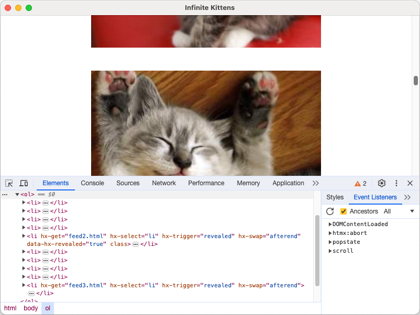Close the DevTools panel with the X

[410, 183]
